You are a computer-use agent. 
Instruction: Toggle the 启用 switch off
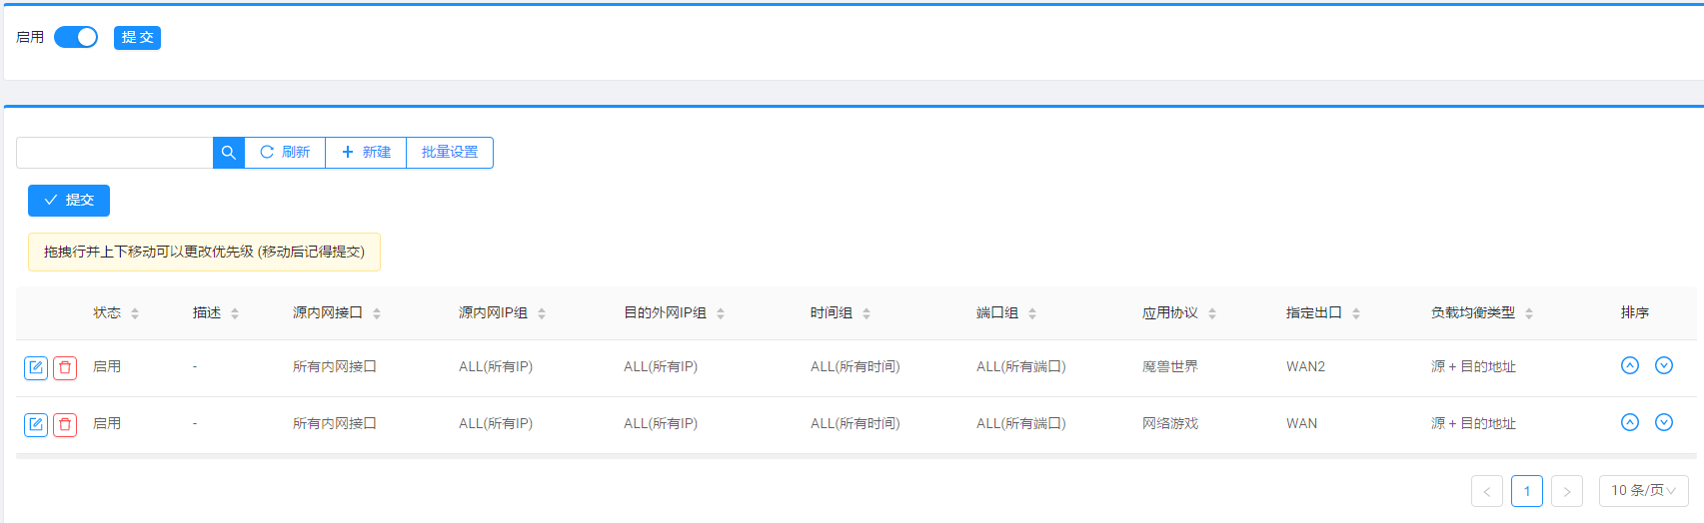tap(76, 37)
